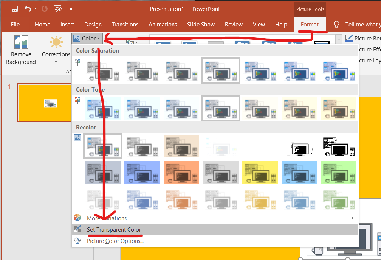Apply the Grayscale recolor thumbnail
Viewport: 381px width, 260px height.
tap(142, 146)
